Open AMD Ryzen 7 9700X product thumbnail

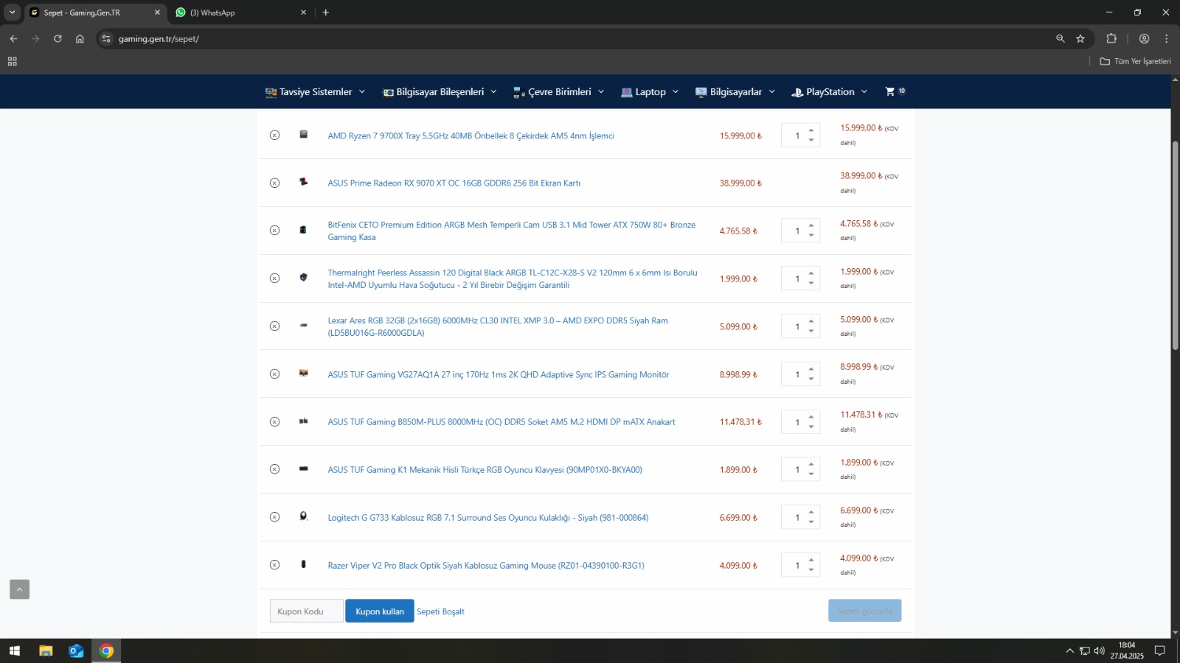tap(303, 135)
